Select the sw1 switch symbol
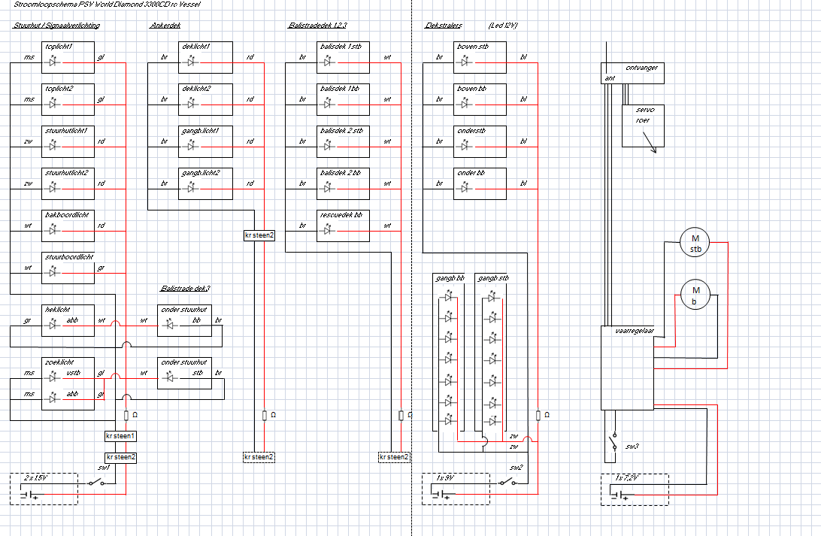Image resolution: width=821 pixels, height=536 pixels. point(96,483)
